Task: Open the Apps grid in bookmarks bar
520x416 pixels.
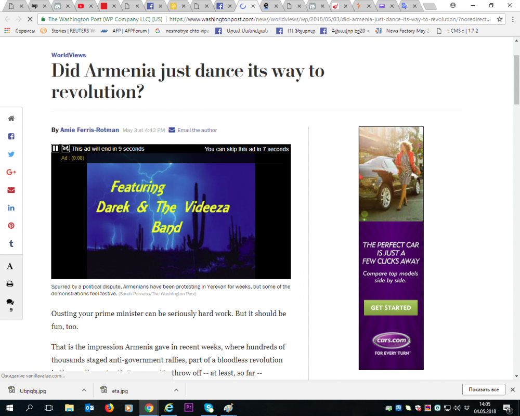Action: 7,31
